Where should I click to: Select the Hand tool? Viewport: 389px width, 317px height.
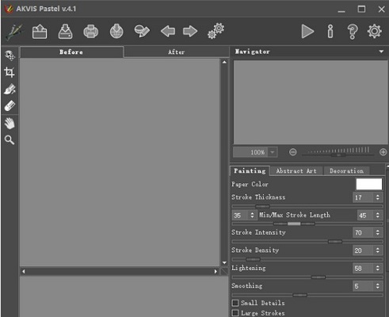point(10,124)
